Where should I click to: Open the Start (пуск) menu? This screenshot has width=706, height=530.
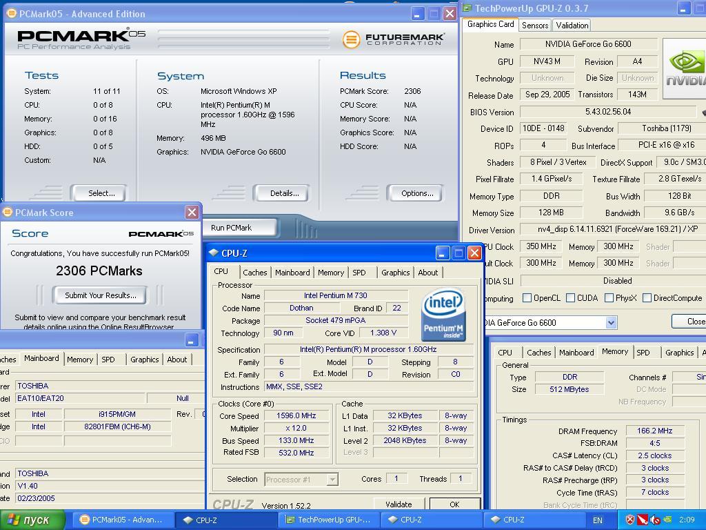click(32, 520)
